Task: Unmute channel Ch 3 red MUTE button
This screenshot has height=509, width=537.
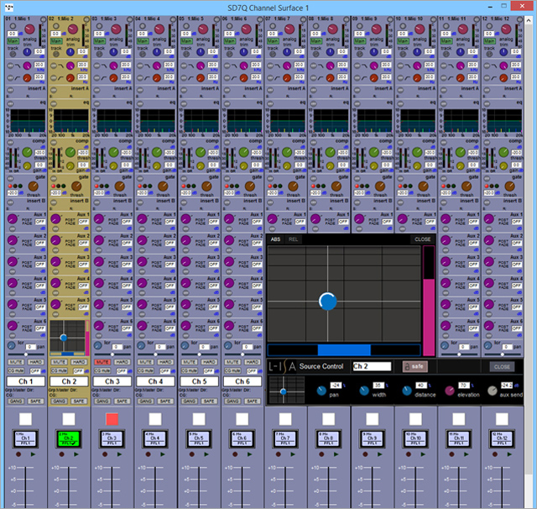Action: pyautogui.click(x=102, y=362)
